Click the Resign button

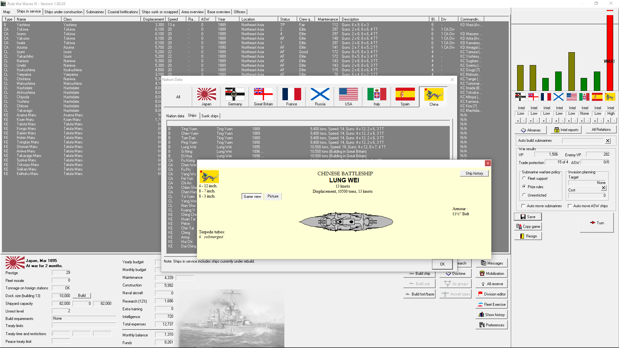tap(528, 236)
